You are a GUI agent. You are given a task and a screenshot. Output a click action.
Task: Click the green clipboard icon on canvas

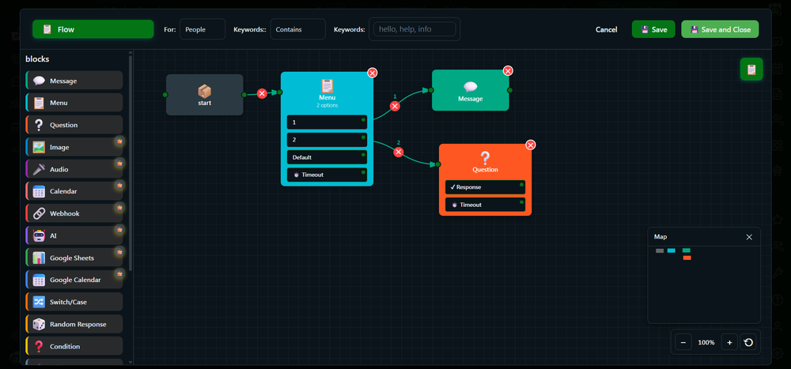point(751,70)
